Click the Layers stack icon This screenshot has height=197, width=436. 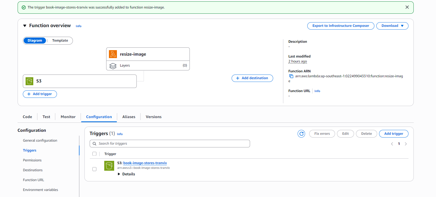113,66
